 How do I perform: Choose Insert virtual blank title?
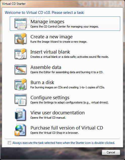point(50,52)
